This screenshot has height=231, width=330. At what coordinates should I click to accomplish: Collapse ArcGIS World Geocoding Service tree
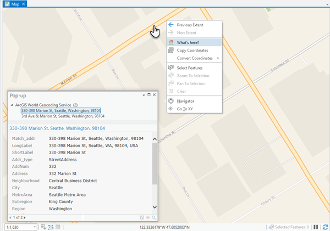tap(12, 104)
